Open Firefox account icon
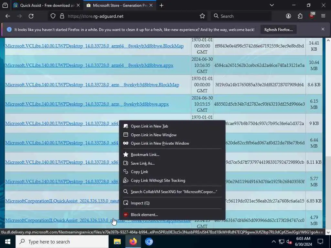The image size is (331, 248). click(x=288, y=16)
